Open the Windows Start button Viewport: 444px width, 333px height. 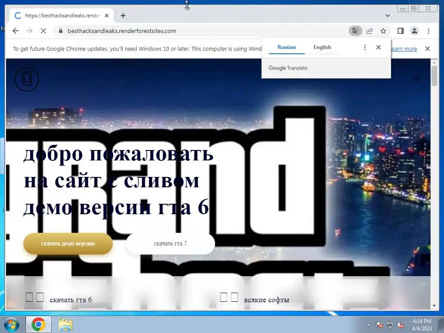(12, 324)
